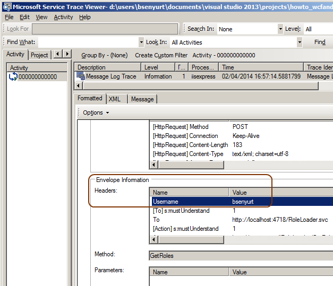Open the Options dropdown menu

96,112
